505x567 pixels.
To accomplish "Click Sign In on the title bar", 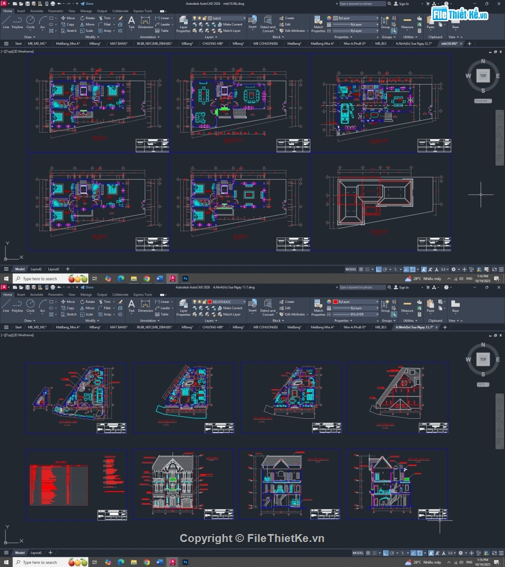I will point(403,4).
